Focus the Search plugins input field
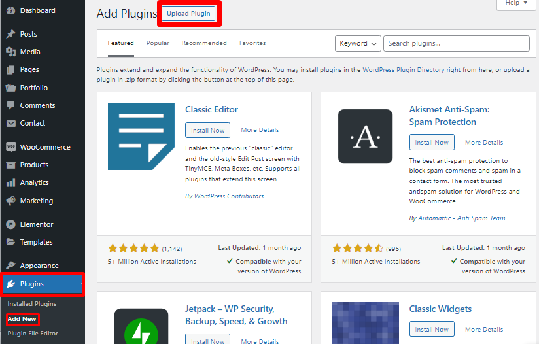Screen dimensions: 539x344 (457, 43)
